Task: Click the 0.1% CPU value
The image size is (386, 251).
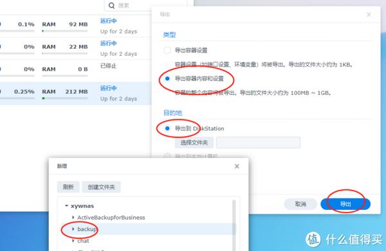Action: tap(26, 24)
